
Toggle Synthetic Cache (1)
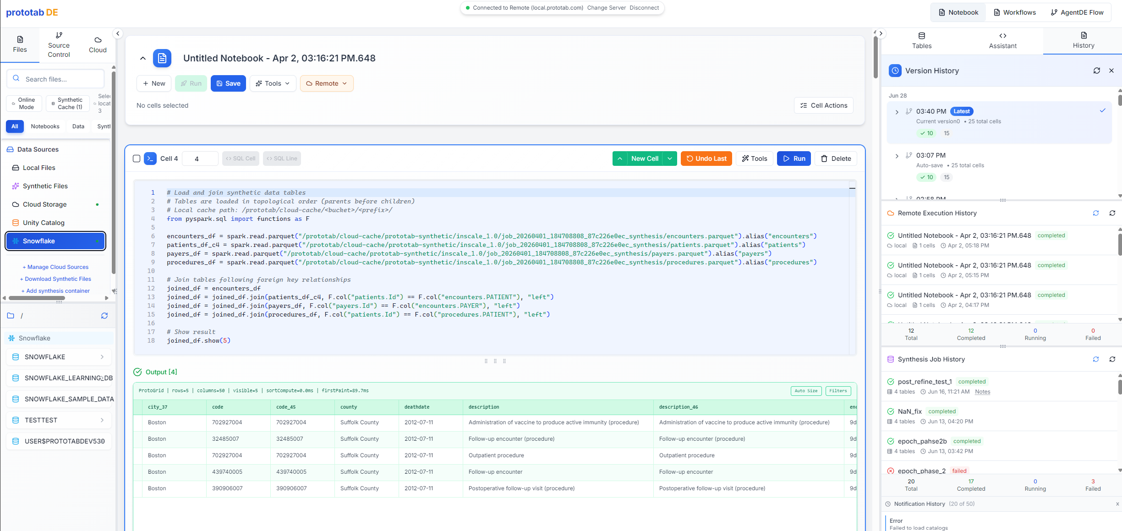(x=67, y=104)
